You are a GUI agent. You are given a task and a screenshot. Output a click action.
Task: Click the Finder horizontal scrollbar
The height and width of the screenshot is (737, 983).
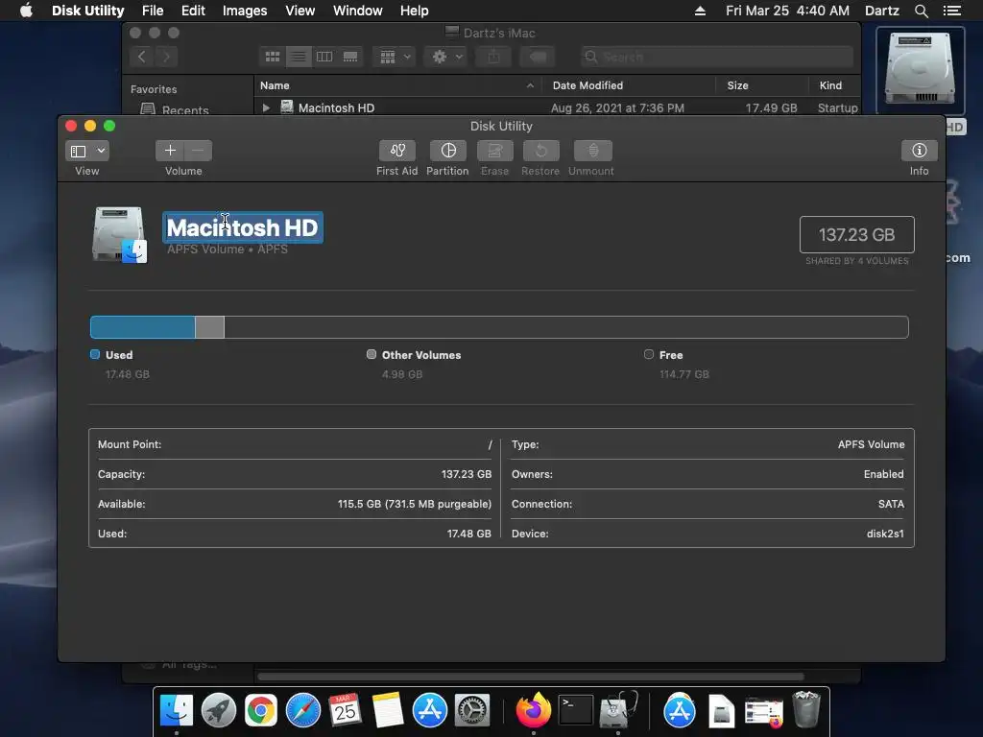point(530,677)
